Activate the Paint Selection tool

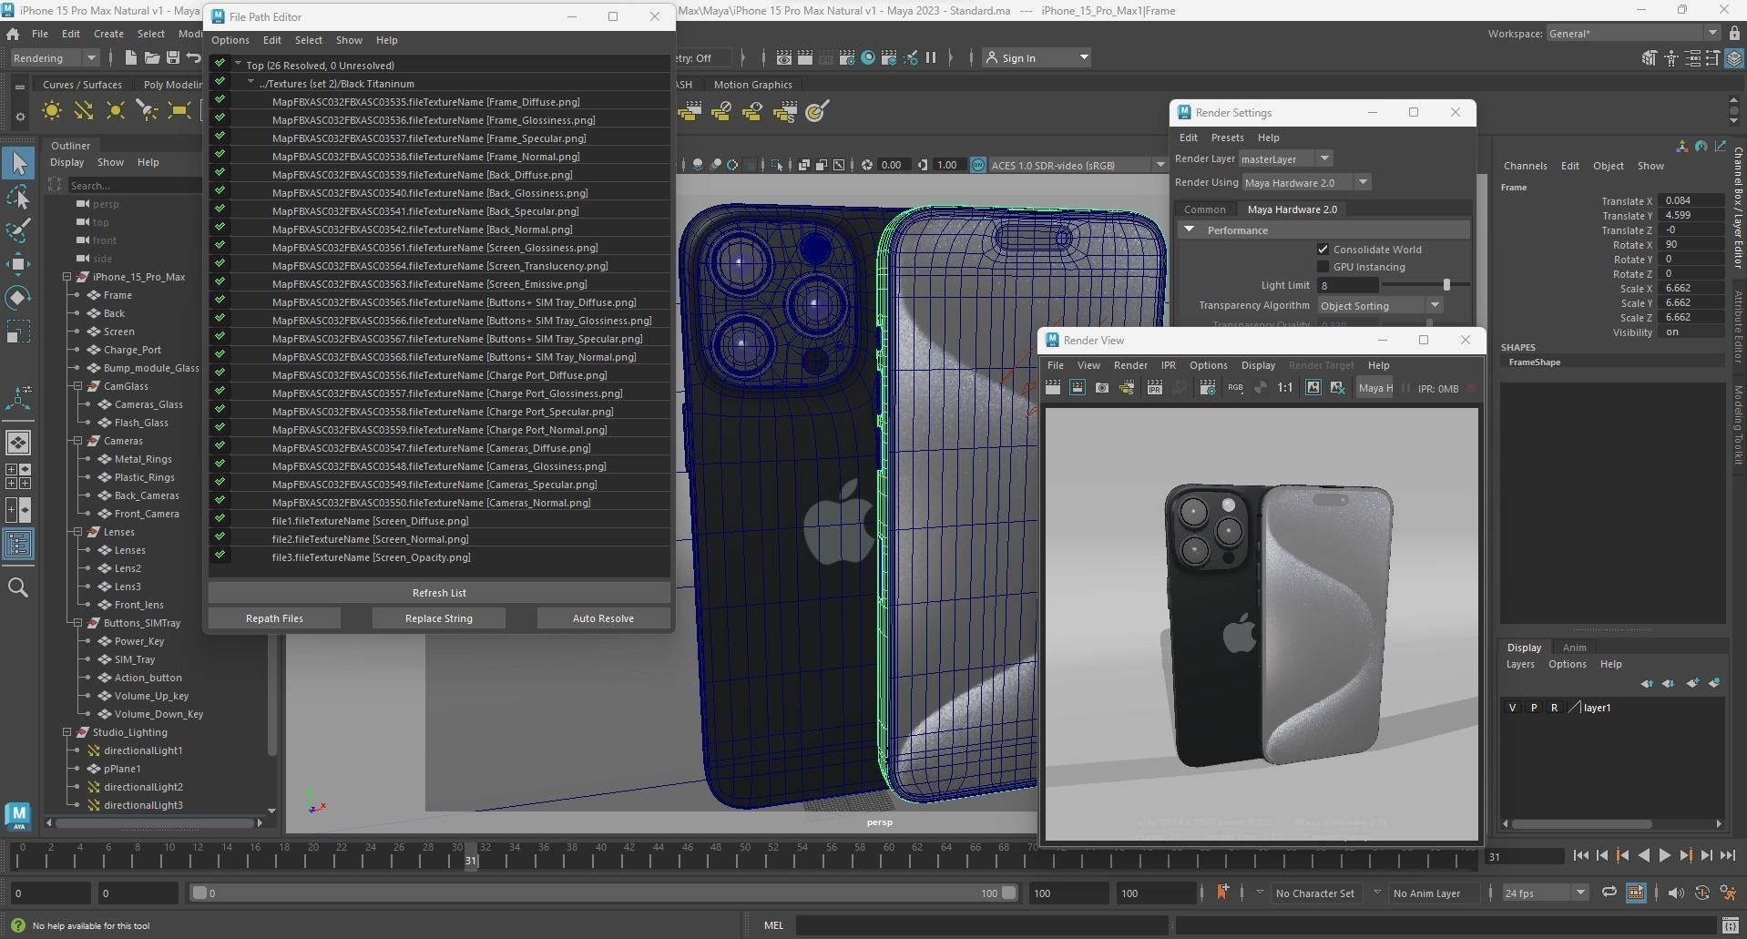click(x=18, y=230)
